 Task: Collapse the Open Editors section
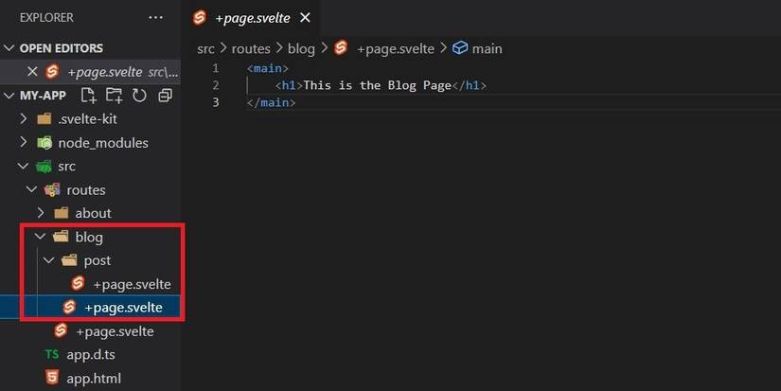point(10,48)
